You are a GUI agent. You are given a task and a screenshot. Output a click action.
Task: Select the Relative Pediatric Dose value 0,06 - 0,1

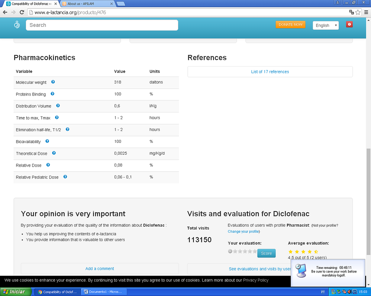pos(123,177)
